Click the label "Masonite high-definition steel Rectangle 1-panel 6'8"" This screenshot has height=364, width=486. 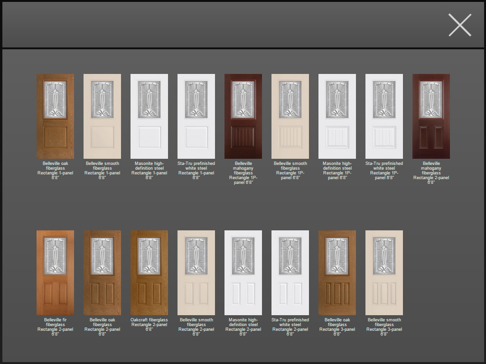coord(149,171)
